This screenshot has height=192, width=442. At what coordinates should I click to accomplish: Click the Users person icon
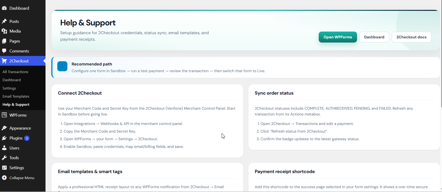pos(4,148)
